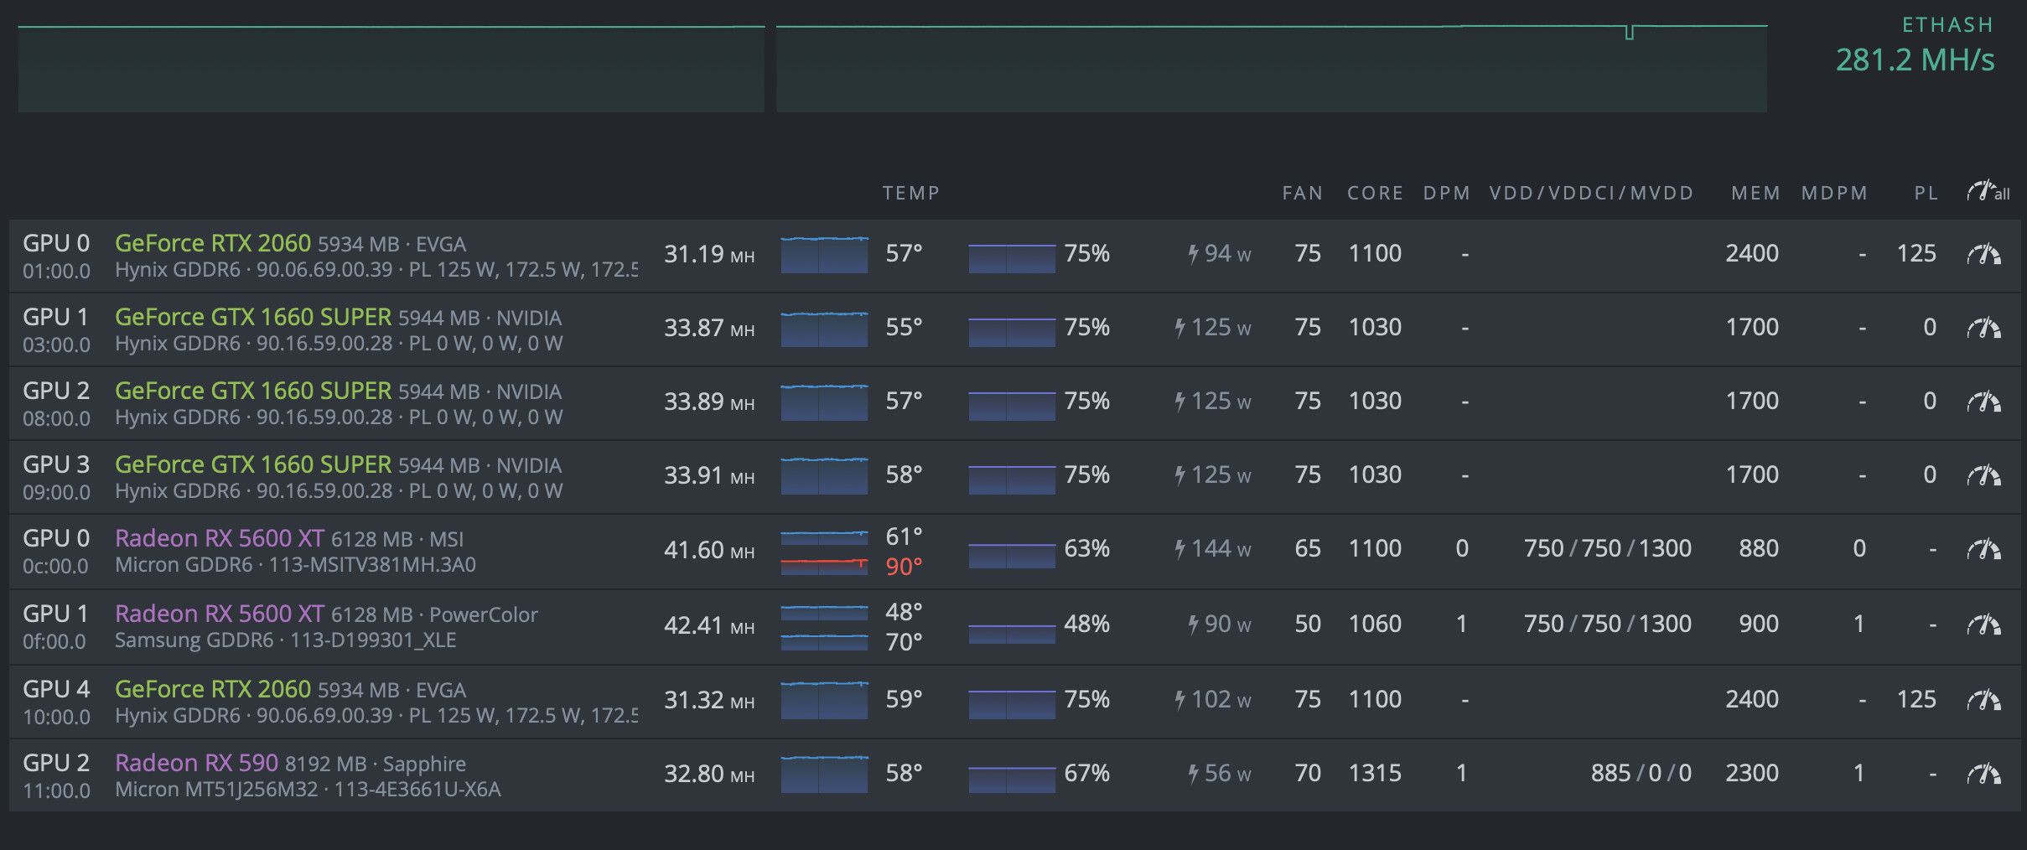Click the dip marker in the hashrate chart
Image resolution: width=2027 pixels, height=850 pixels.
coord(1629,33)
